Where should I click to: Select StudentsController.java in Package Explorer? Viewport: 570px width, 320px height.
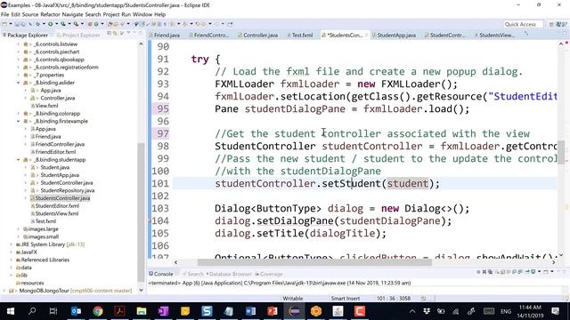pyautogui.click(x=62, y=198)
